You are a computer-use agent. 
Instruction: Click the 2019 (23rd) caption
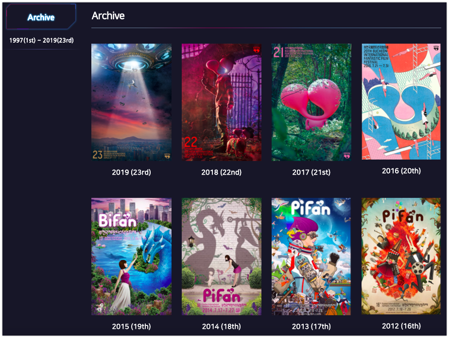pyautogui.click(x=131, y=172)
